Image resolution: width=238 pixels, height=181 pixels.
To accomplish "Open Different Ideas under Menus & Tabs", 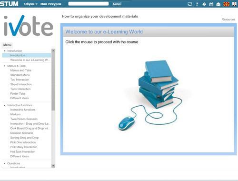I will click(x=20, y=98).
